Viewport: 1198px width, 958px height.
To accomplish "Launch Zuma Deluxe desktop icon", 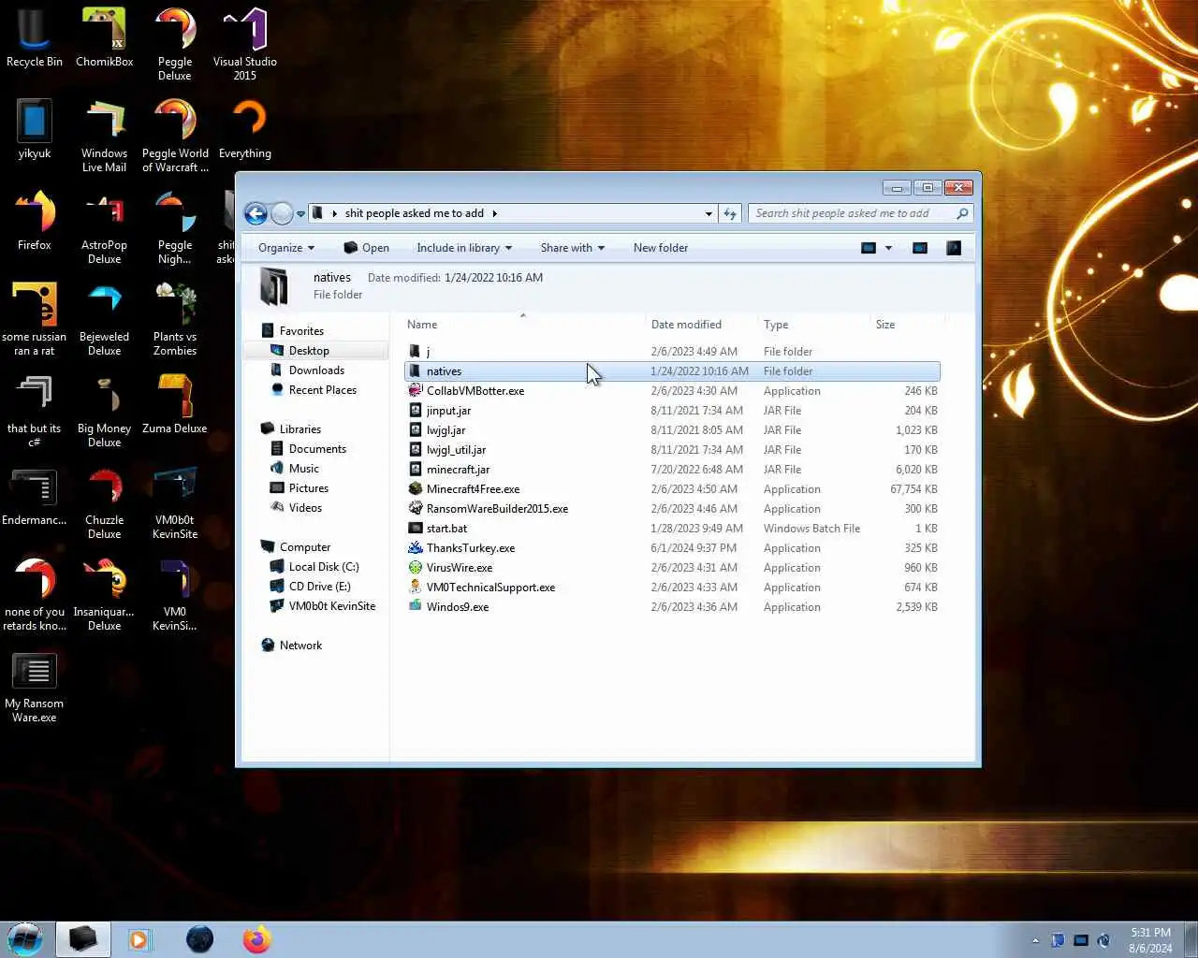I will [175, 405].
